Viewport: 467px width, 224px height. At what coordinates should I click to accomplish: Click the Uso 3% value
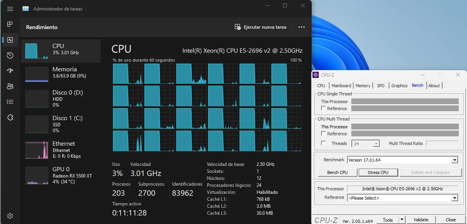[x=117, y=173]
